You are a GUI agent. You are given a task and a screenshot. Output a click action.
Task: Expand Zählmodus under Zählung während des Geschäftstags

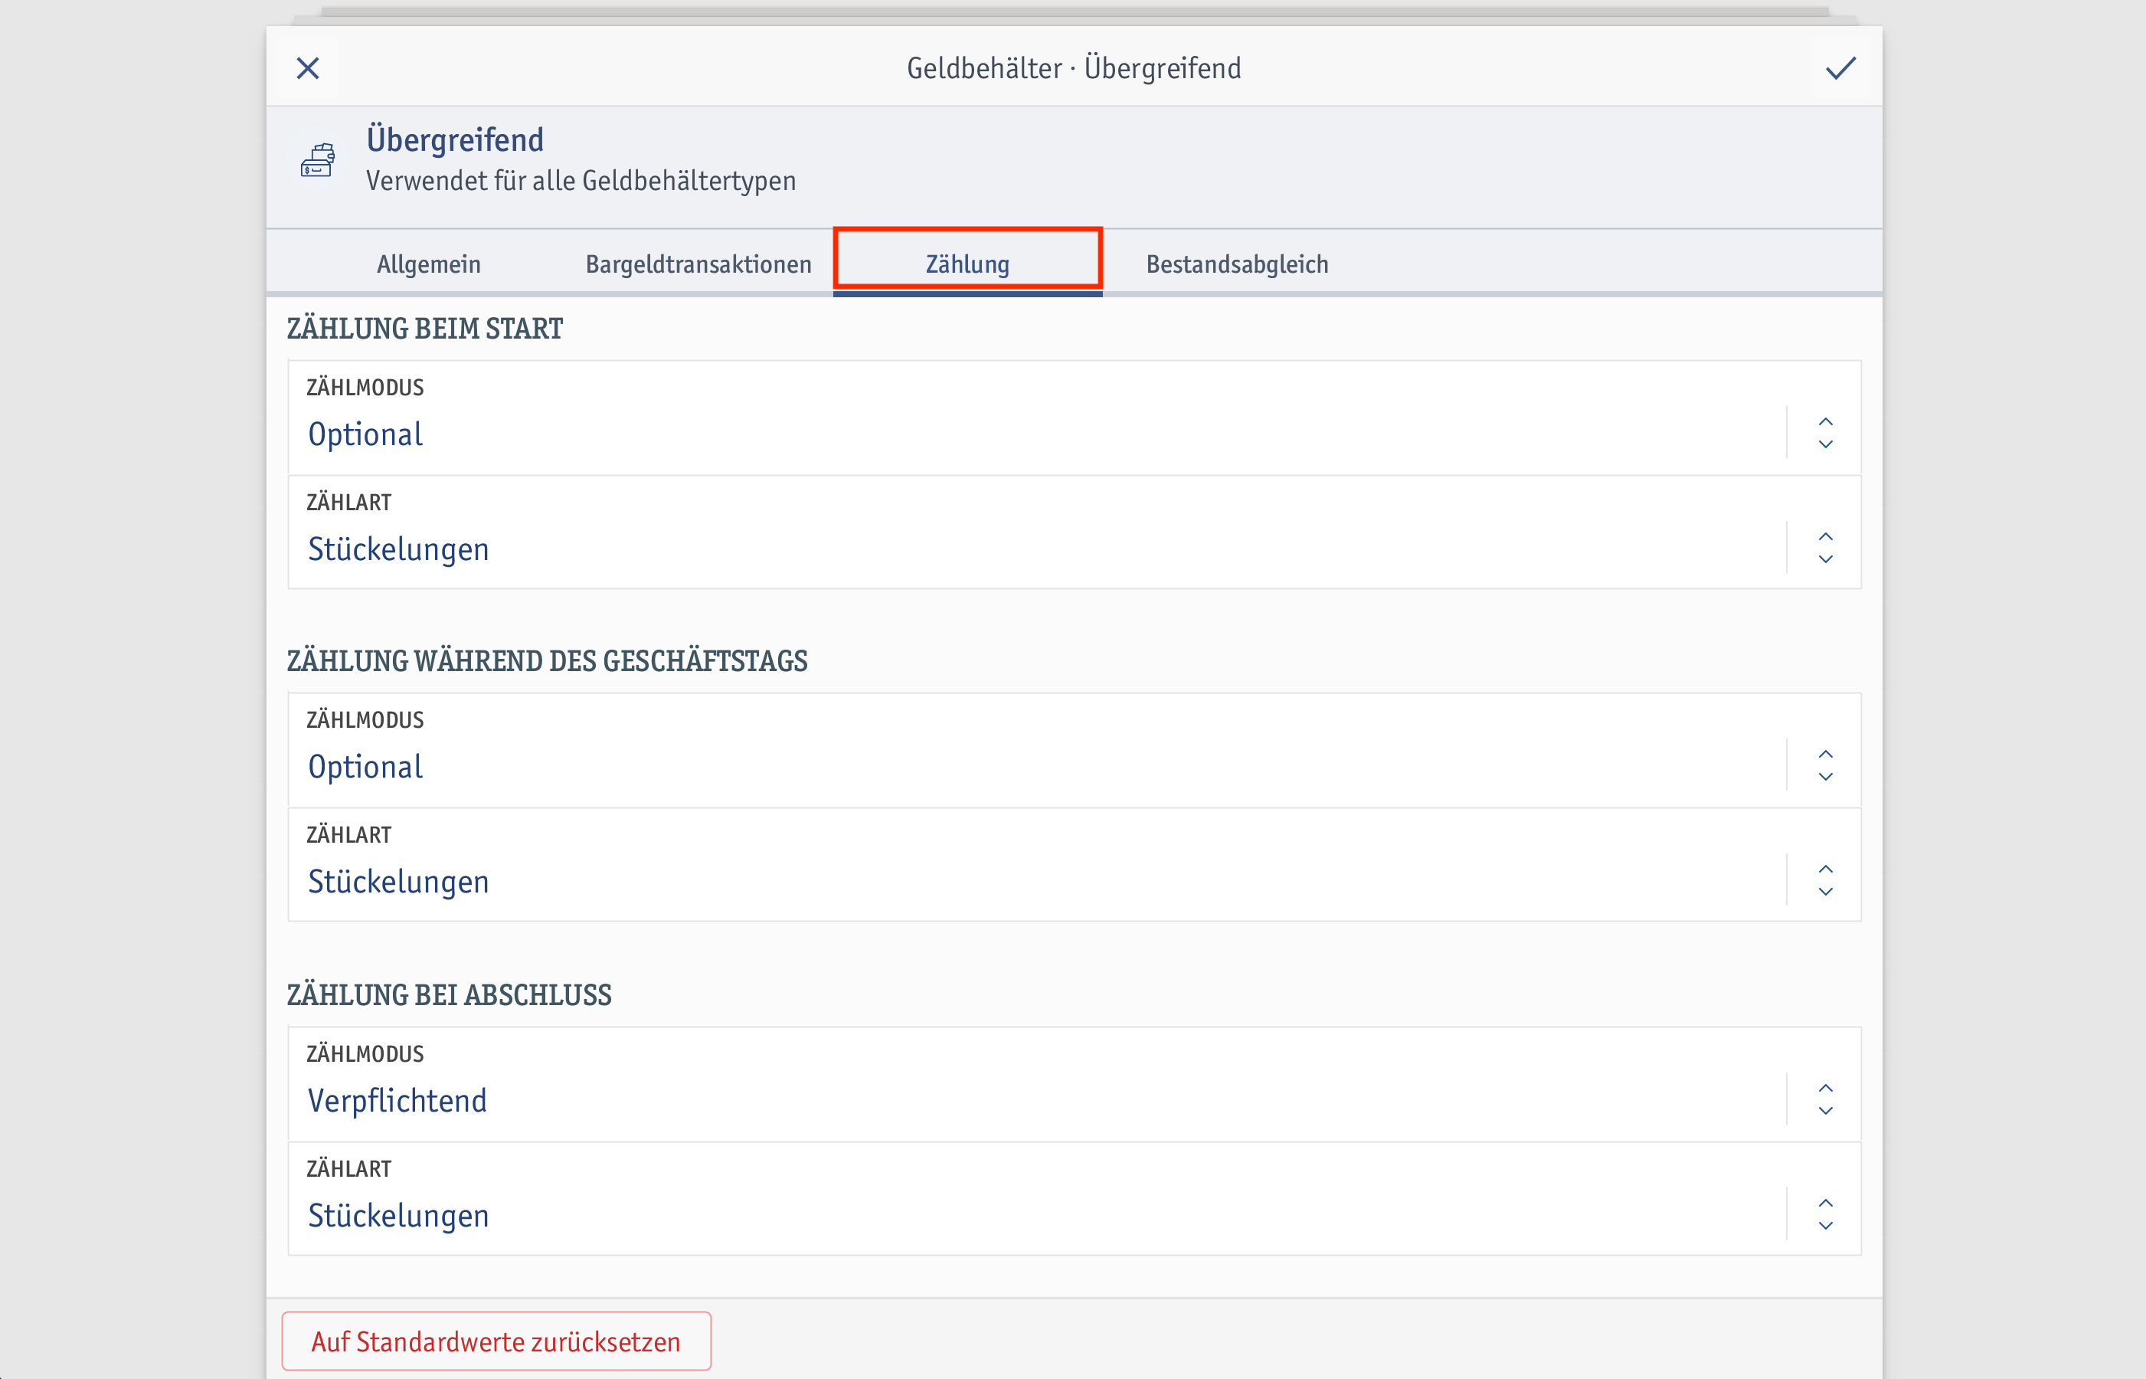[1074, 750]
